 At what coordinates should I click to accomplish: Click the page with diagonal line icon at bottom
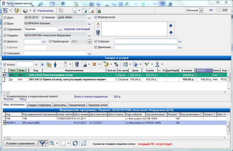tap(84, 143)
